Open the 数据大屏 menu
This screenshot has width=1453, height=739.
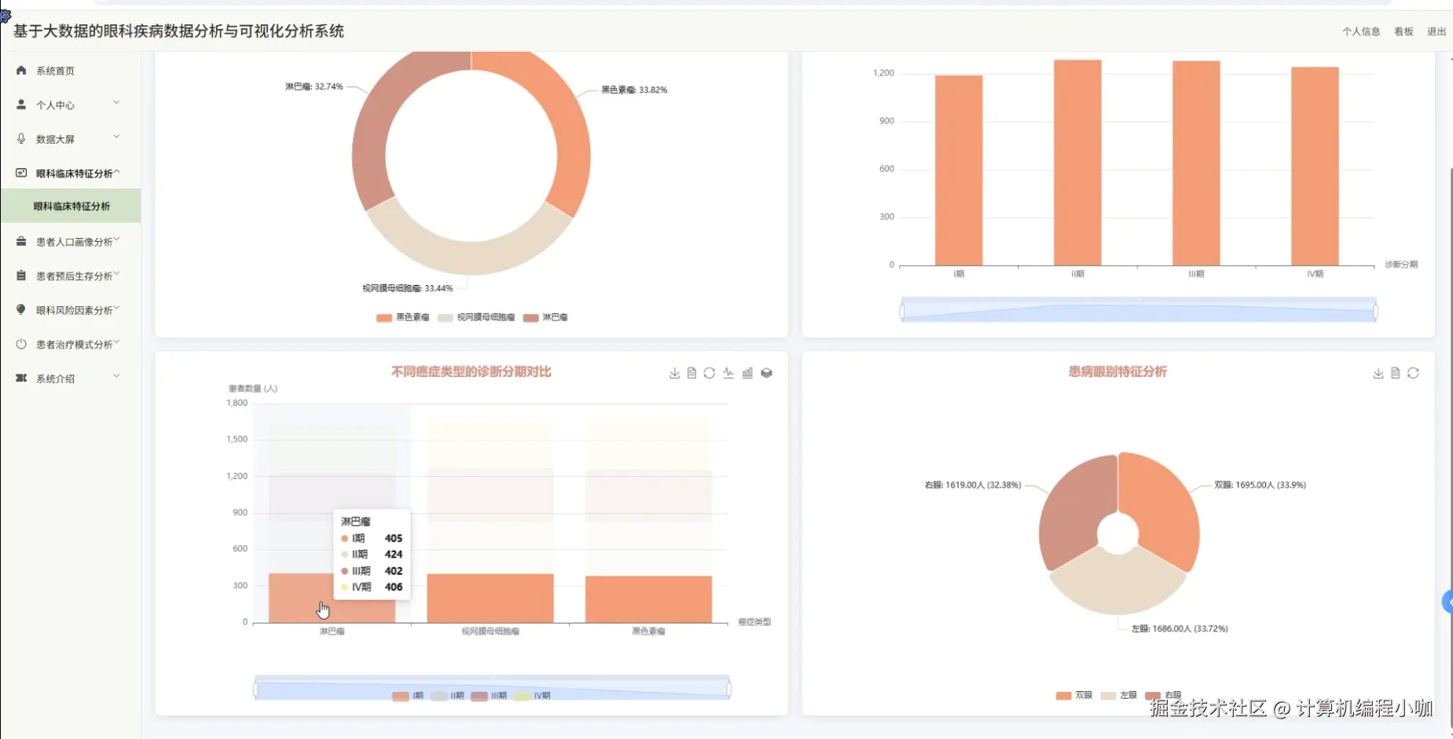tap(71, 139)
